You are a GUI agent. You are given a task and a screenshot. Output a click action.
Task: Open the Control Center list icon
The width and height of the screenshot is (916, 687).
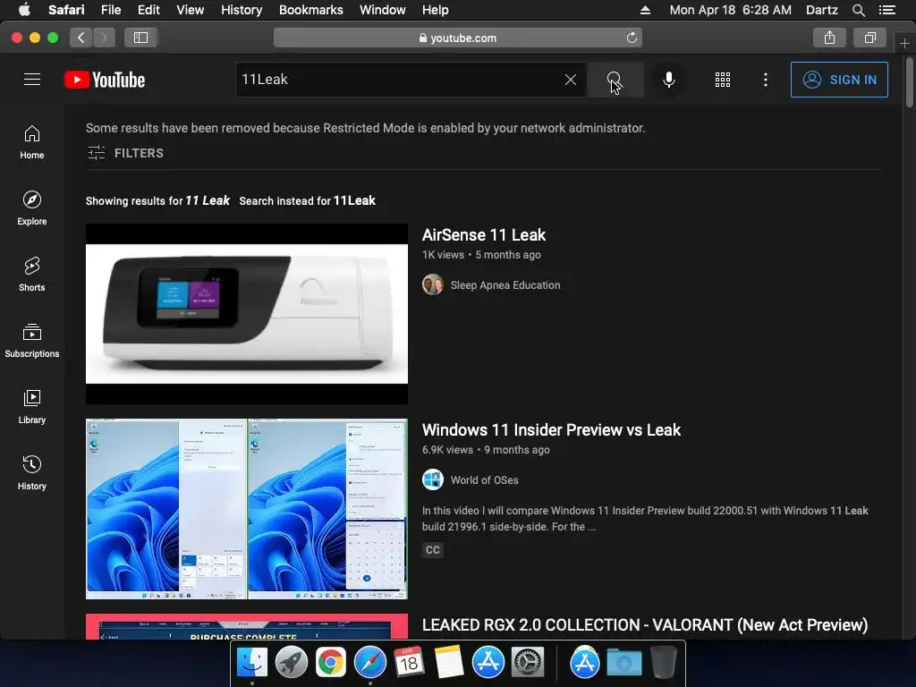click(x=887, y=10)
